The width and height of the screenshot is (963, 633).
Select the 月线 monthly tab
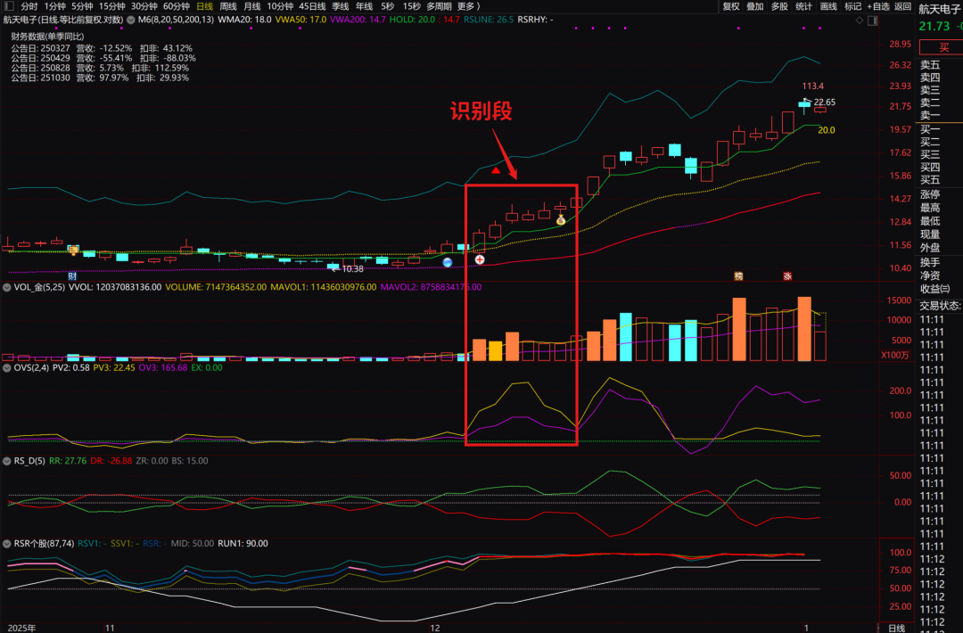point(251,6)
